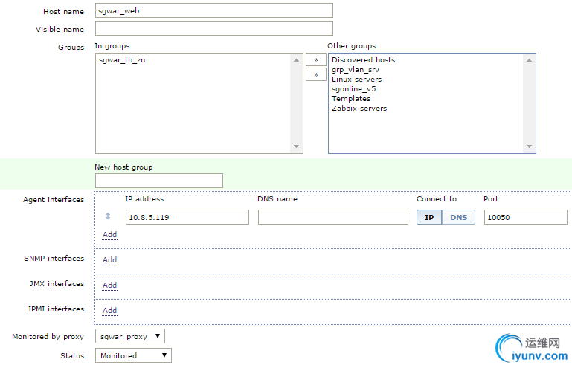The image size is (572, 368).
Task: Select grp_vlan_srv in Other groups
Action: point(356,70)
